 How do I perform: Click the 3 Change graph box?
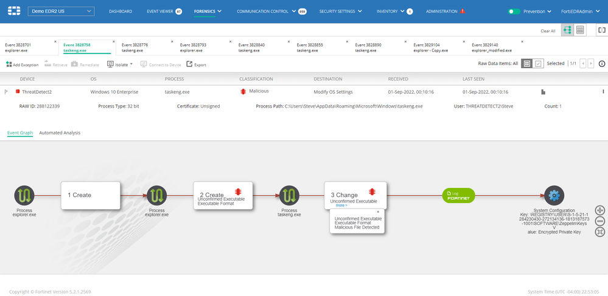(x=355, y=195)
